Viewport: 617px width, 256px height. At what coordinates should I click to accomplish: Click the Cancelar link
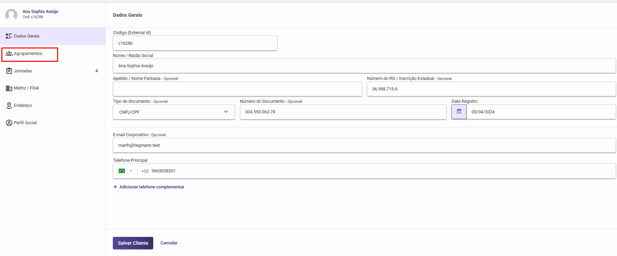[x=169, y=243]
